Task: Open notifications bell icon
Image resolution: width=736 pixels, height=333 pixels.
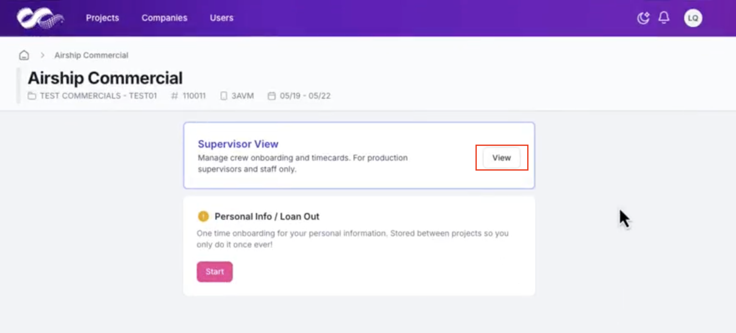Action: click(664, 18)
